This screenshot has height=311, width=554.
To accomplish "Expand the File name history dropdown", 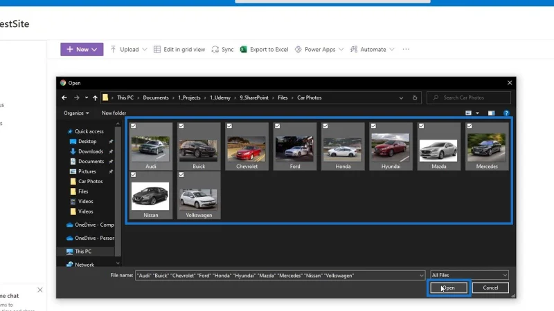I will (x=421, y=275).
